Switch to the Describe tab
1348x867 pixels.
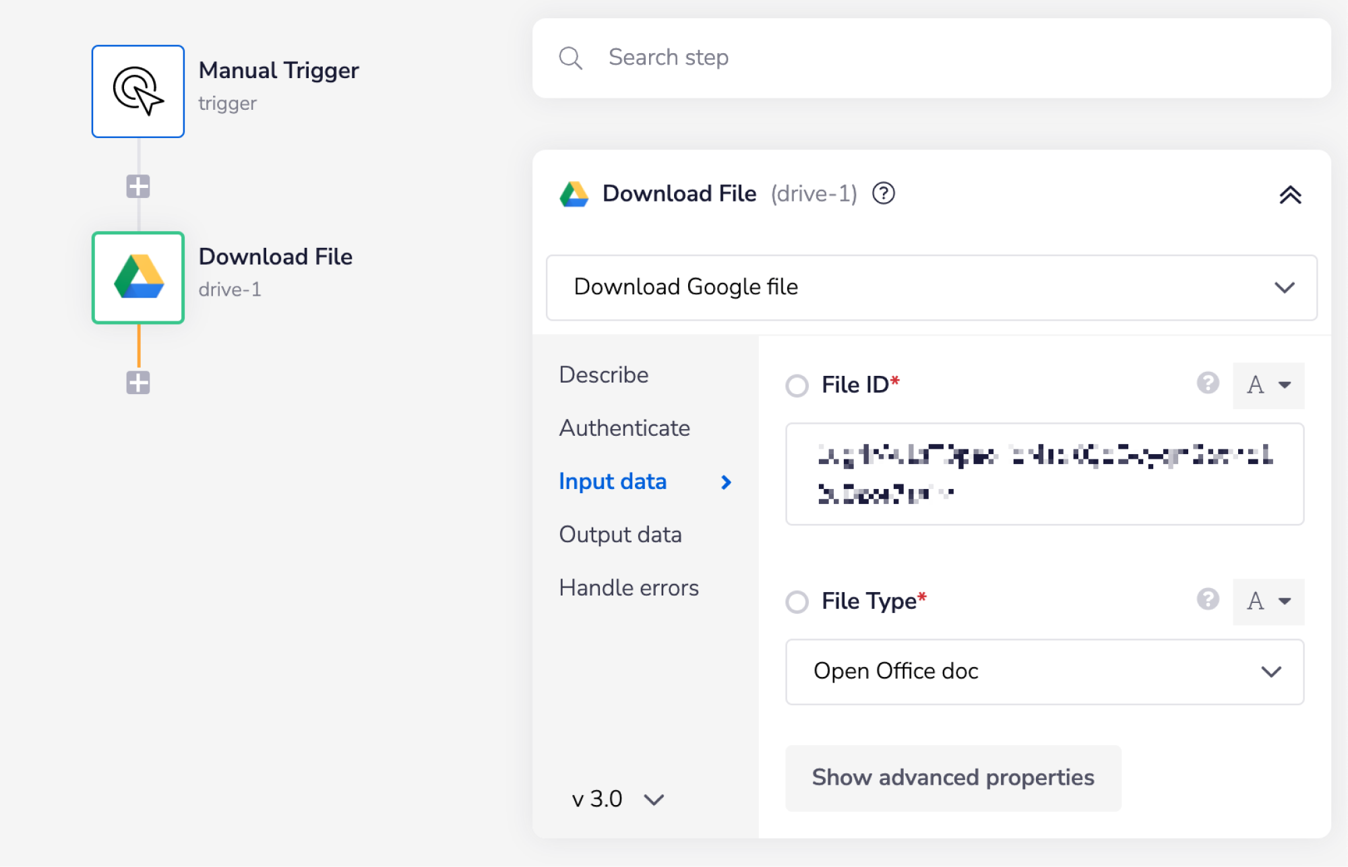(x=604, y=375)
